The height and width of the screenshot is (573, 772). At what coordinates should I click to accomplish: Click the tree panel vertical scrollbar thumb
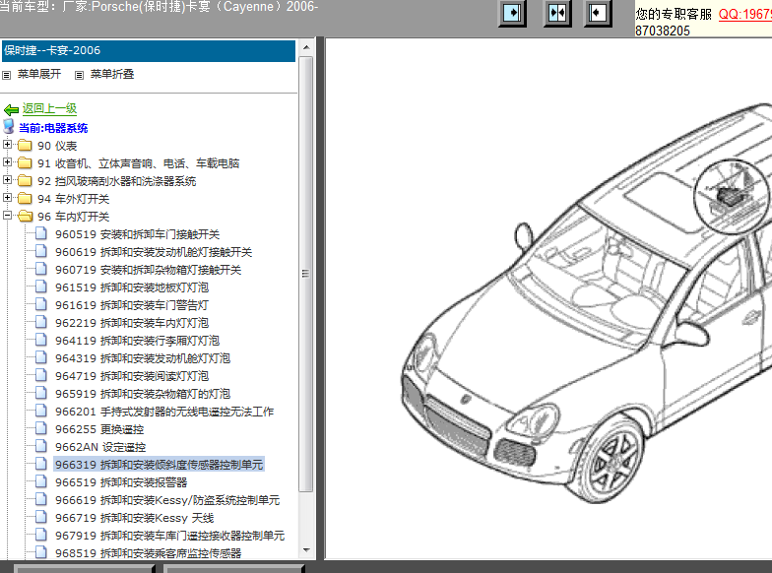(x=306, y=274)
